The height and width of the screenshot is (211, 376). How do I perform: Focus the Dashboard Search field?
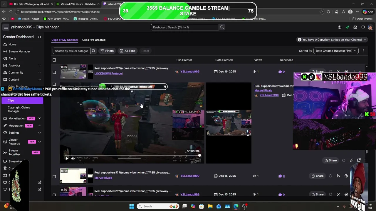185,27
